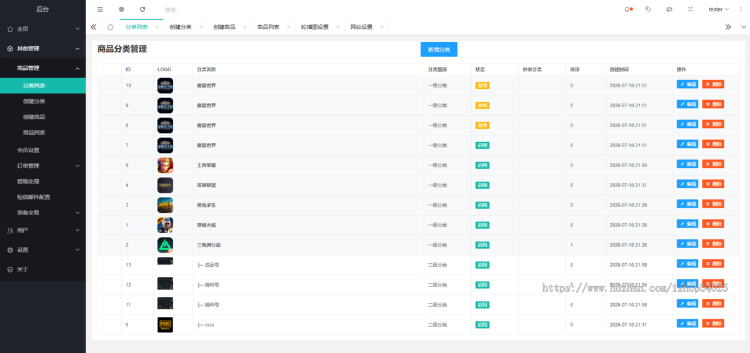This screenshot has height=353, width=750.
Task: Close the 轮播图设置 tab with its x
Action: tap(337, 27)
